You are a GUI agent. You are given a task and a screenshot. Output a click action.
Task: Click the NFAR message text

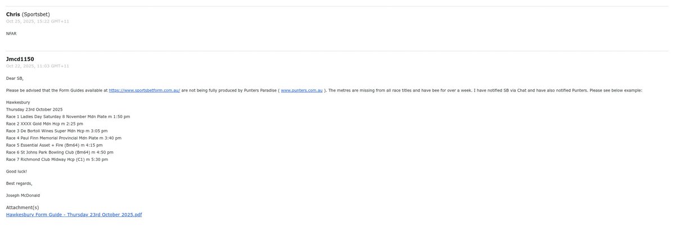click(11, 34)
